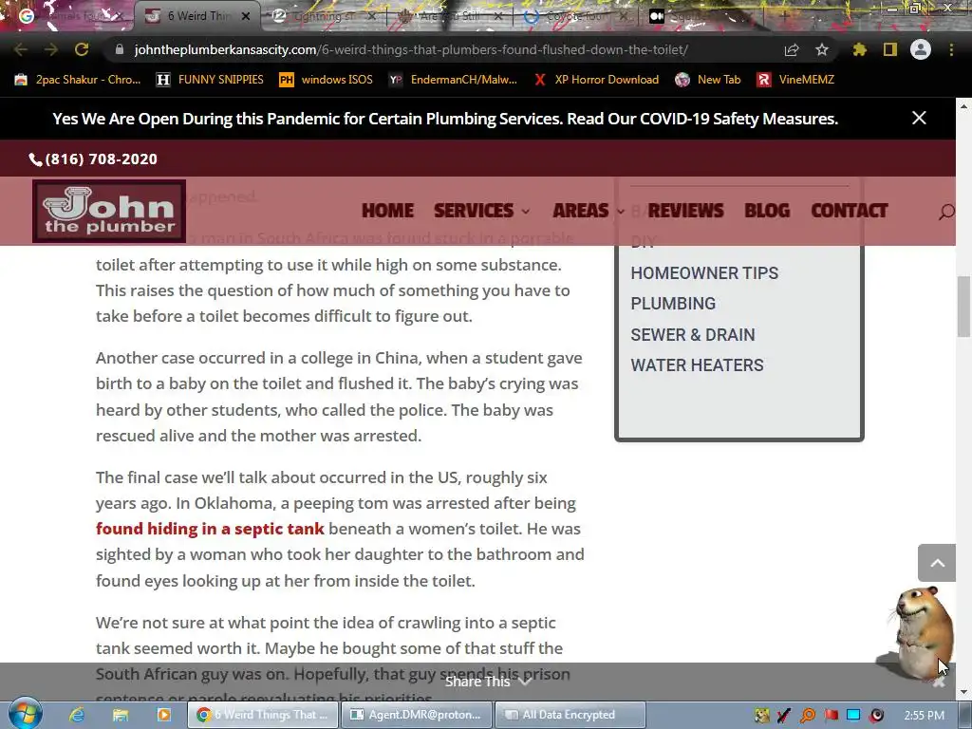
Task: Click the Read Our COVID-19 Safety Measures text
Action: click(x=702, y=119)
